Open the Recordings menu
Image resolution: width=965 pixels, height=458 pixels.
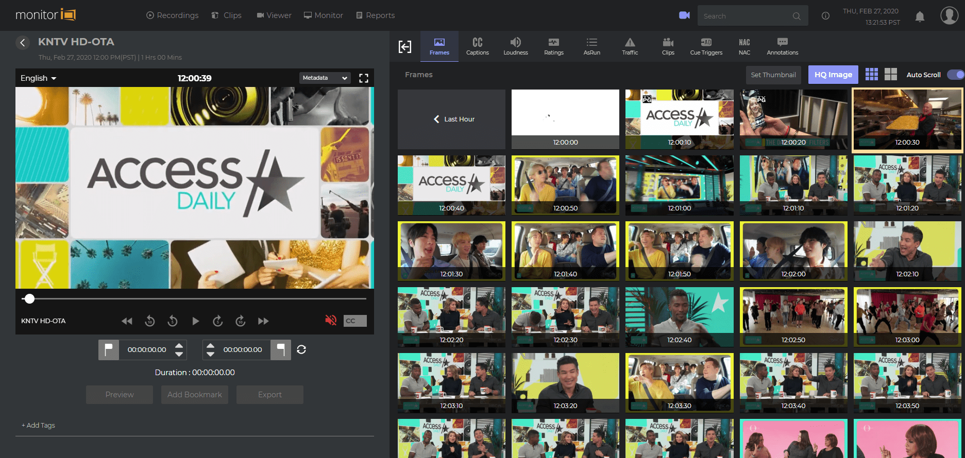[x=172, y=15]
